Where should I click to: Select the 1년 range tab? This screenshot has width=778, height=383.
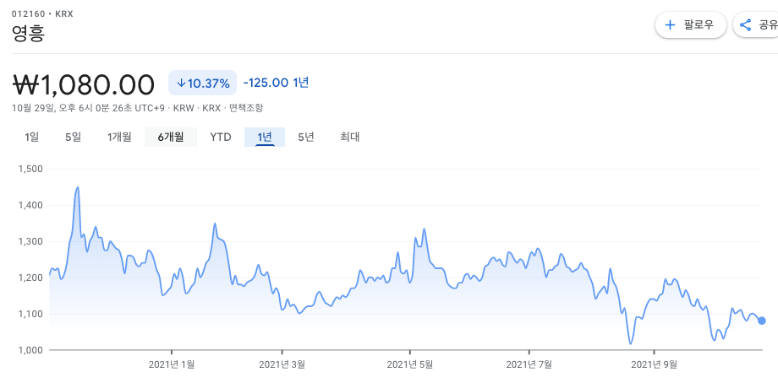(265, 137)
